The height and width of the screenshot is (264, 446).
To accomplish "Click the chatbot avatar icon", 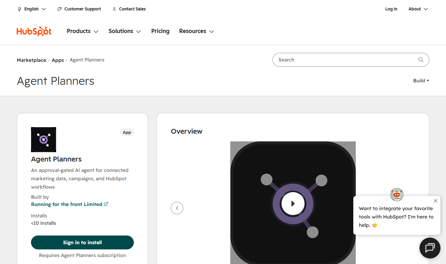I will [x=397, y=195].
